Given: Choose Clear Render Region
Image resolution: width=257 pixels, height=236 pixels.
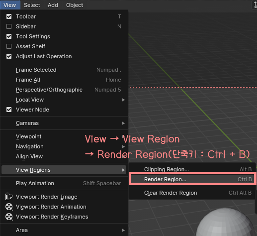Looking at the screenshot, I should 192,193.
